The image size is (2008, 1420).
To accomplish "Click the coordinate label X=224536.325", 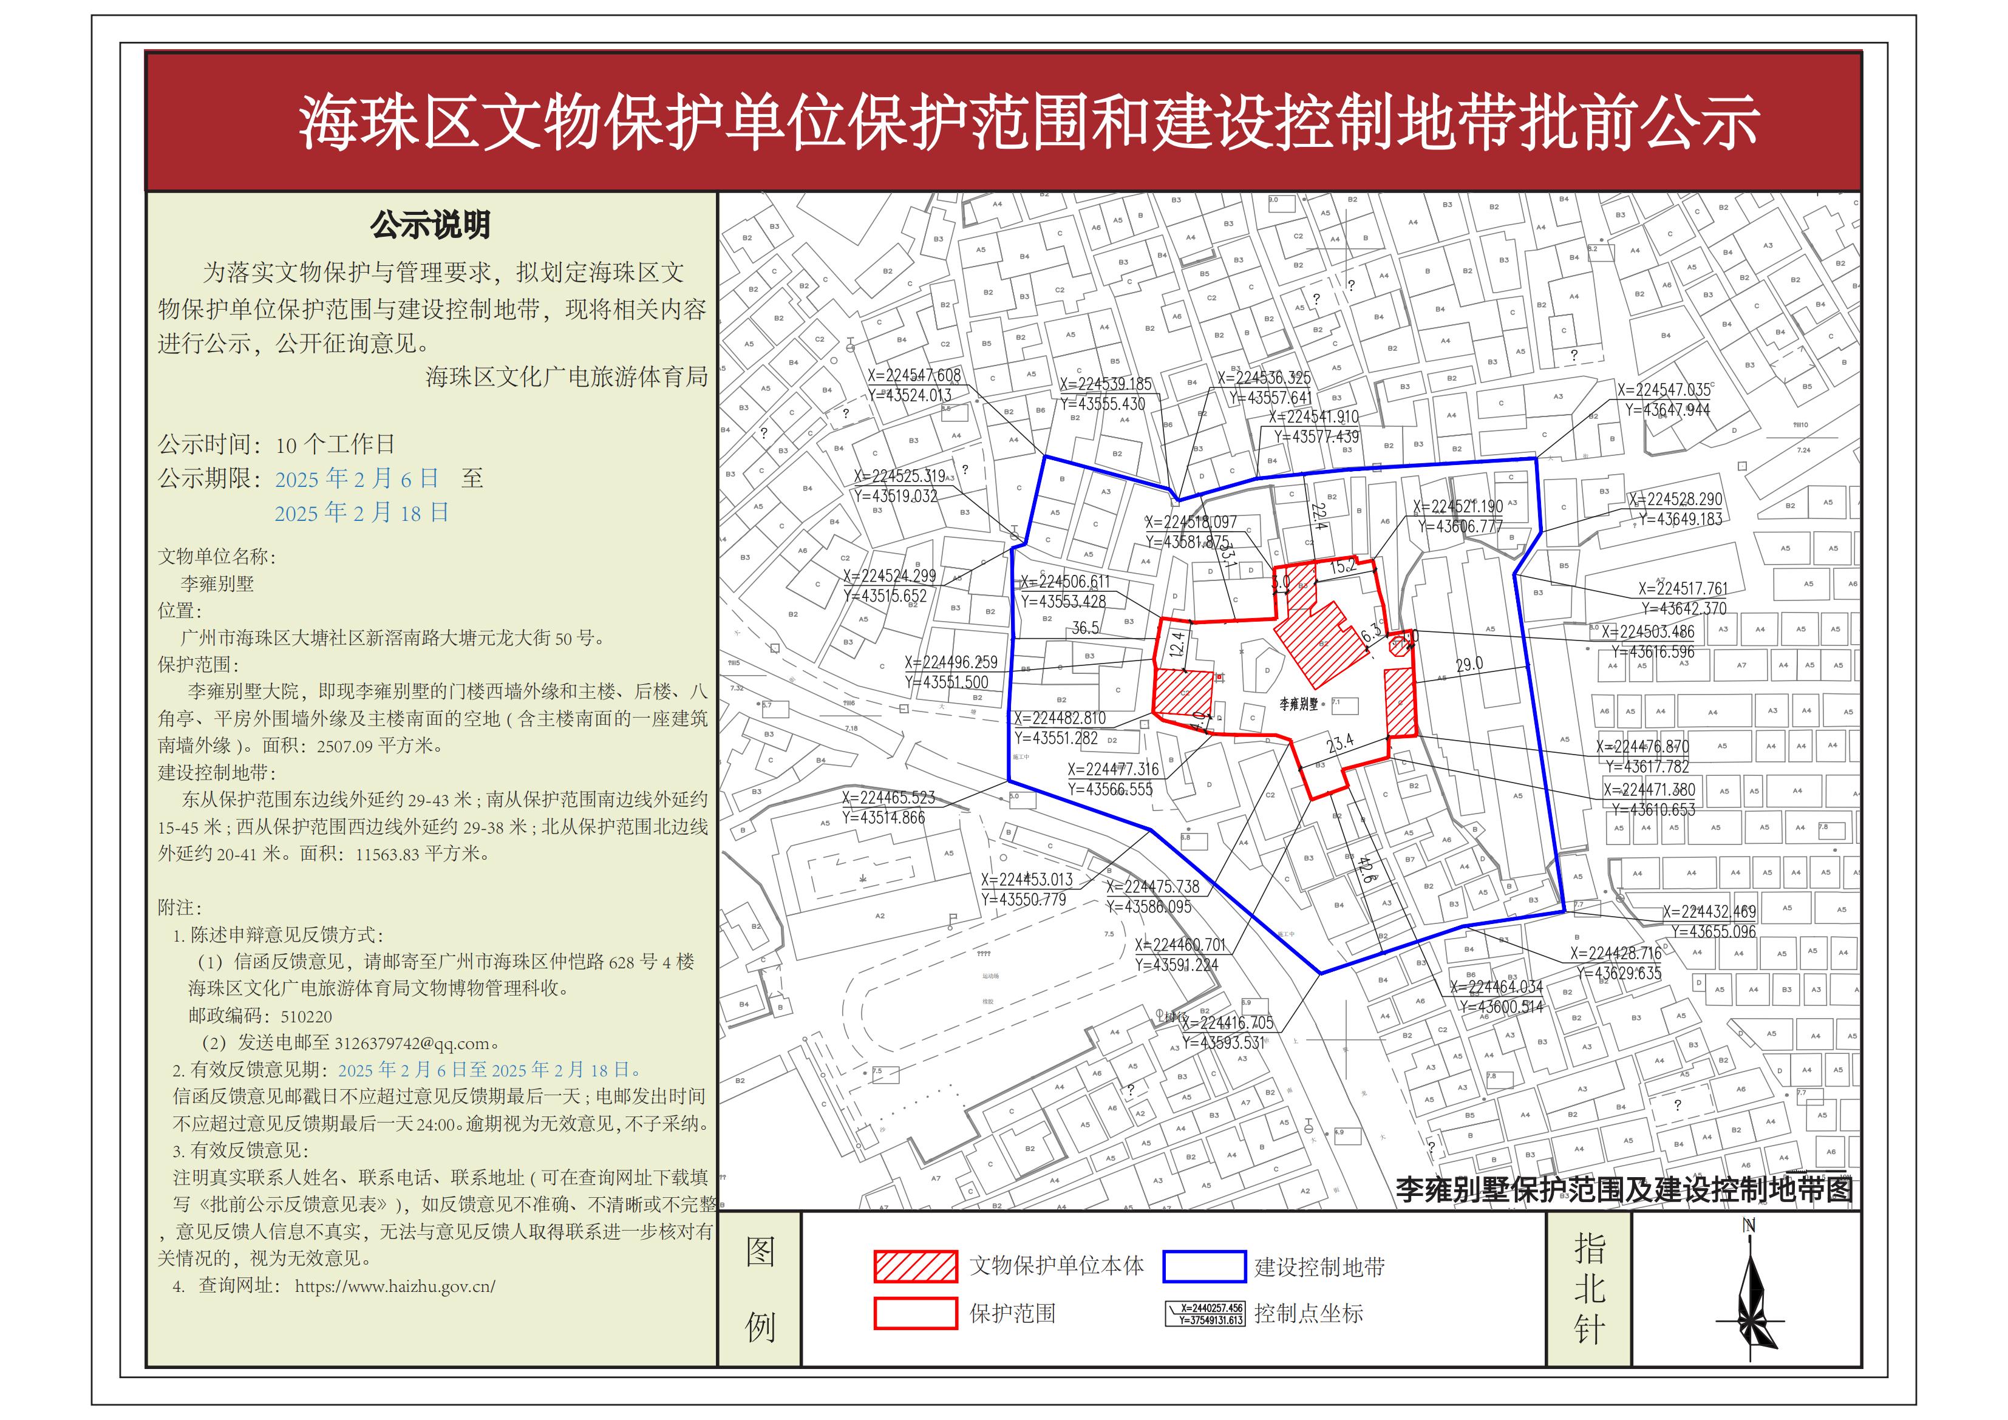I will pyautogui.click(x=1265, y=378).
